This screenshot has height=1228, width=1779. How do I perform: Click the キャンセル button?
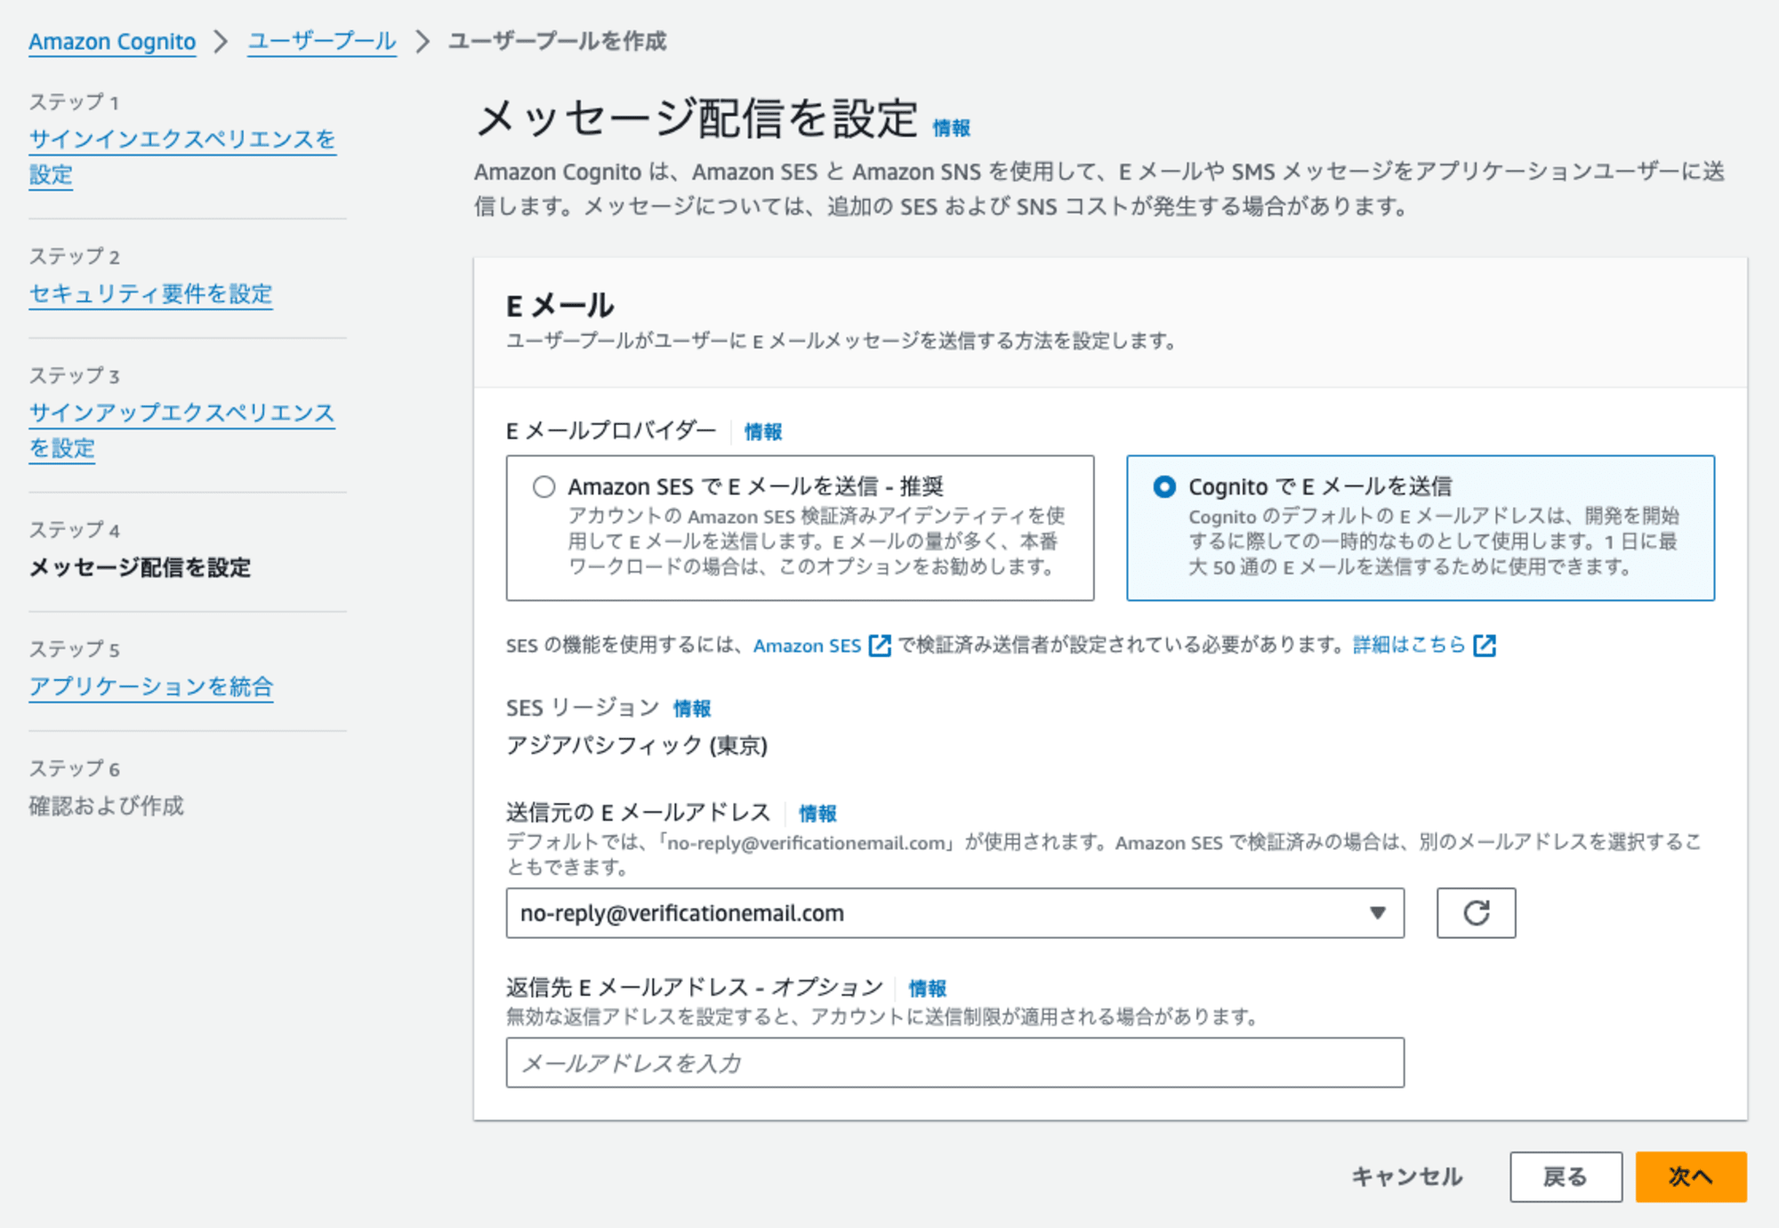(1407, 1176)
